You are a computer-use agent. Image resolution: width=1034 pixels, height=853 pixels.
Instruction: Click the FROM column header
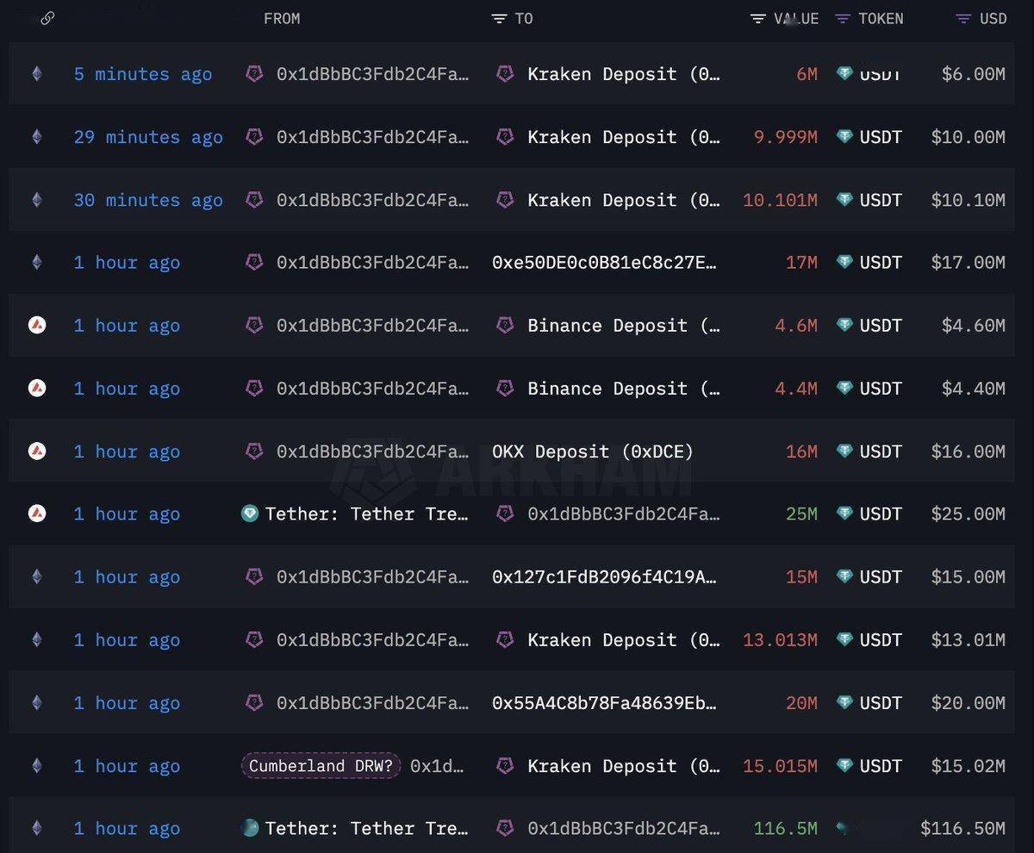tap(282, 18)
